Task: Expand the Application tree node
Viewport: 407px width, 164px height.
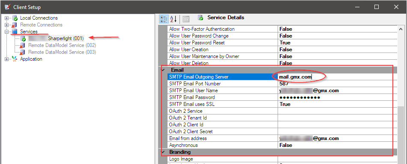Action: coord(7,59)
